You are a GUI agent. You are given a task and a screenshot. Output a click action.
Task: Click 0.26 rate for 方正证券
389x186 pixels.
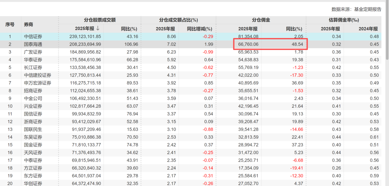[x=337, y=168]
